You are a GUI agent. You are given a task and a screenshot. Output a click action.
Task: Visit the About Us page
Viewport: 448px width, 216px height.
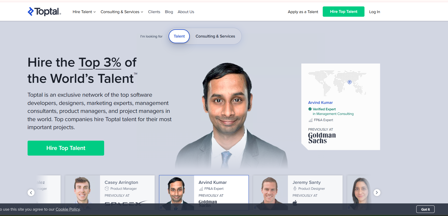pos(186,12)
